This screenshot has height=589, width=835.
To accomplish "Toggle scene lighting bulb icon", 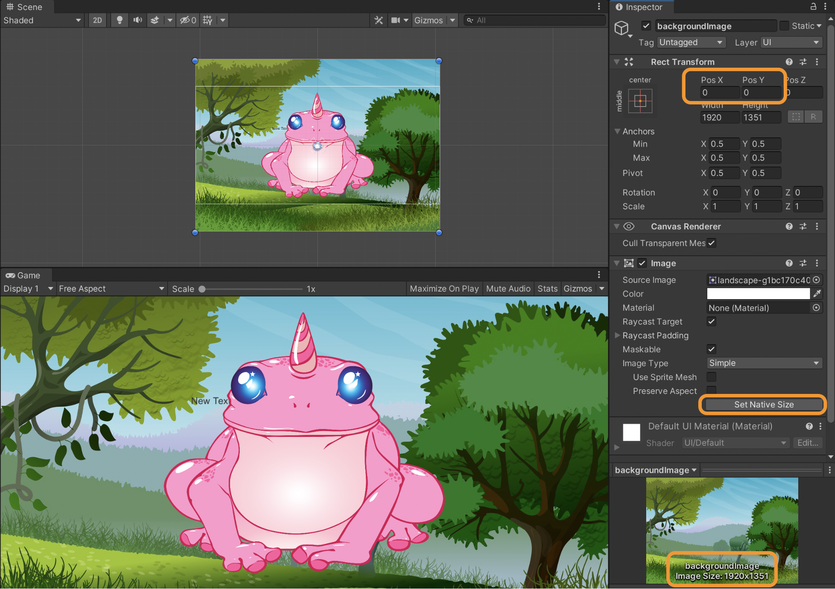I will (119, 20).
